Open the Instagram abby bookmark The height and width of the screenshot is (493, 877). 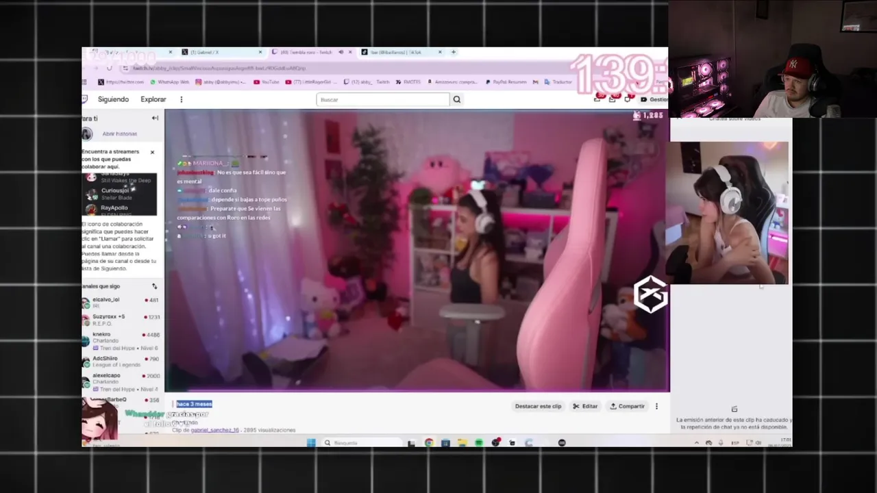[221, 82]
